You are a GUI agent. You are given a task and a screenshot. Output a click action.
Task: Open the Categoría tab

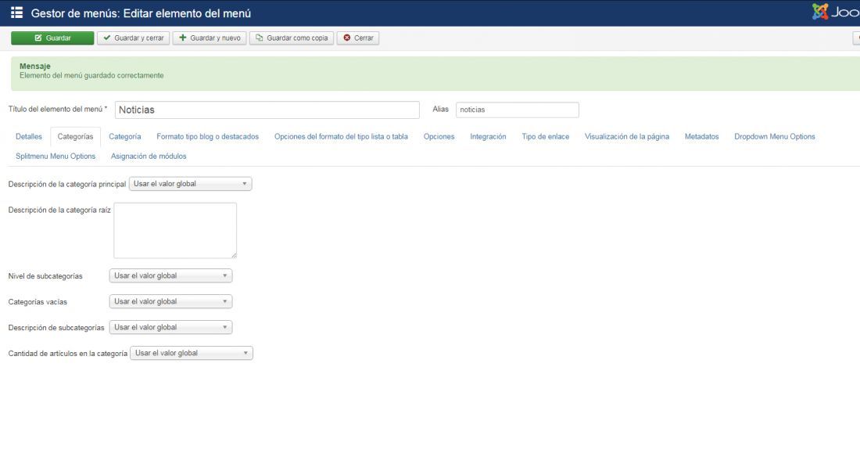(124, 137)
